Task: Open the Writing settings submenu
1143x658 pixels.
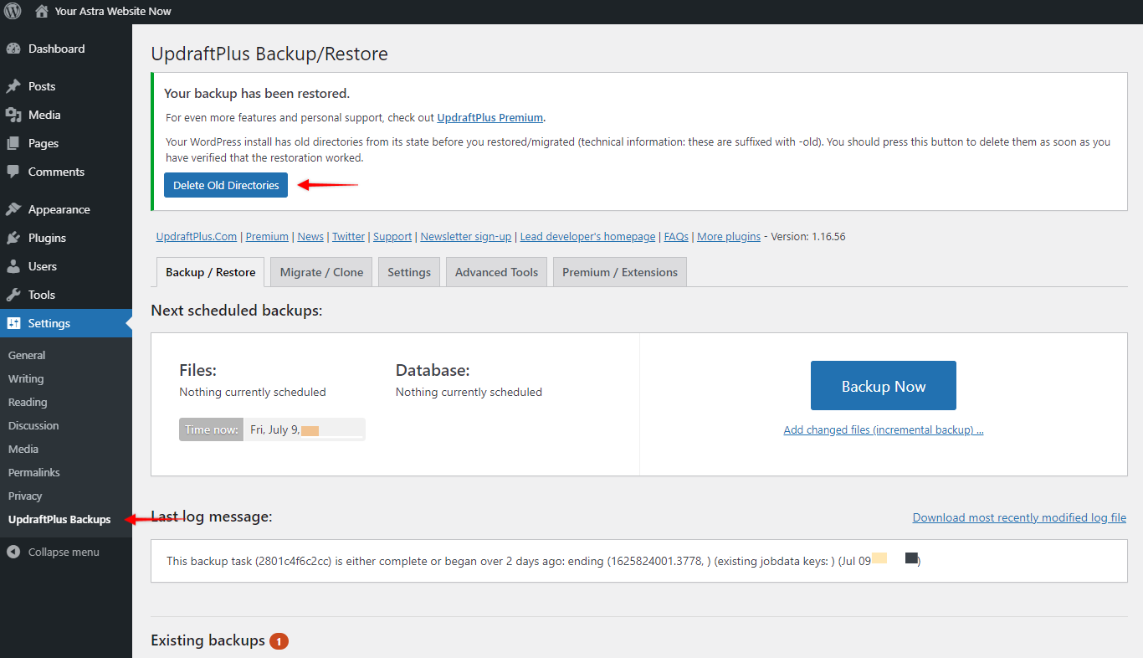Action: click(x=26, y=378)
